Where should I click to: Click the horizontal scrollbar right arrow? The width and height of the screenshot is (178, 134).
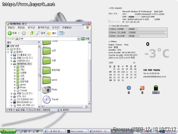(87, 106)
